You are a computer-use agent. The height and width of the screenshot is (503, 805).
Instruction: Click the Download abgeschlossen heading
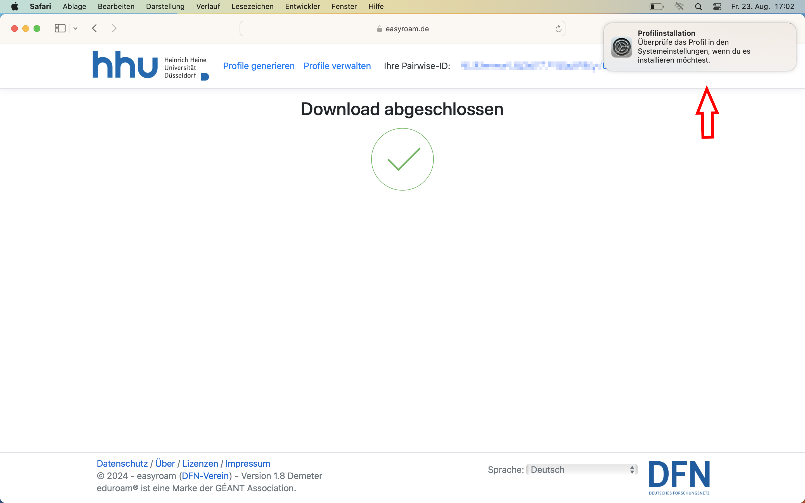[x=402, y=109]
